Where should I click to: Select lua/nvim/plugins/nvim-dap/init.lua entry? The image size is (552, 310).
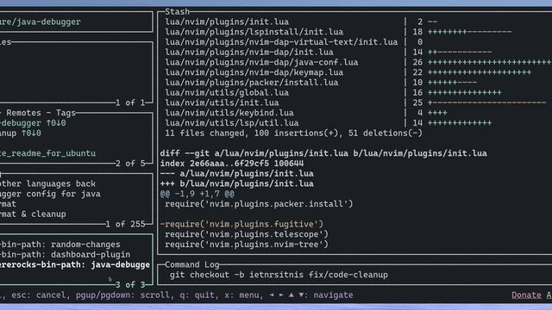249,53
